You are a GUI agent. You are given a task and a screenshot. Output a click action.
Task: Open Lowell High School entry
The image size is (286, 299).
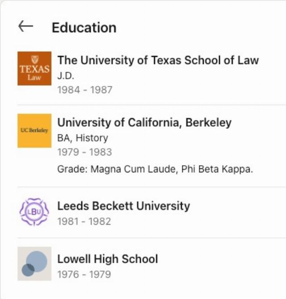(x=108, y=259)
